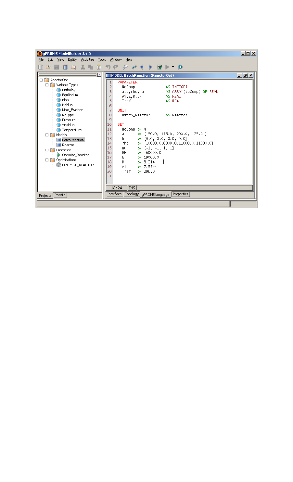Select the OPTIMIZE_REACTOR optimisation entity
293x482 pixels.
coord(78,165)
